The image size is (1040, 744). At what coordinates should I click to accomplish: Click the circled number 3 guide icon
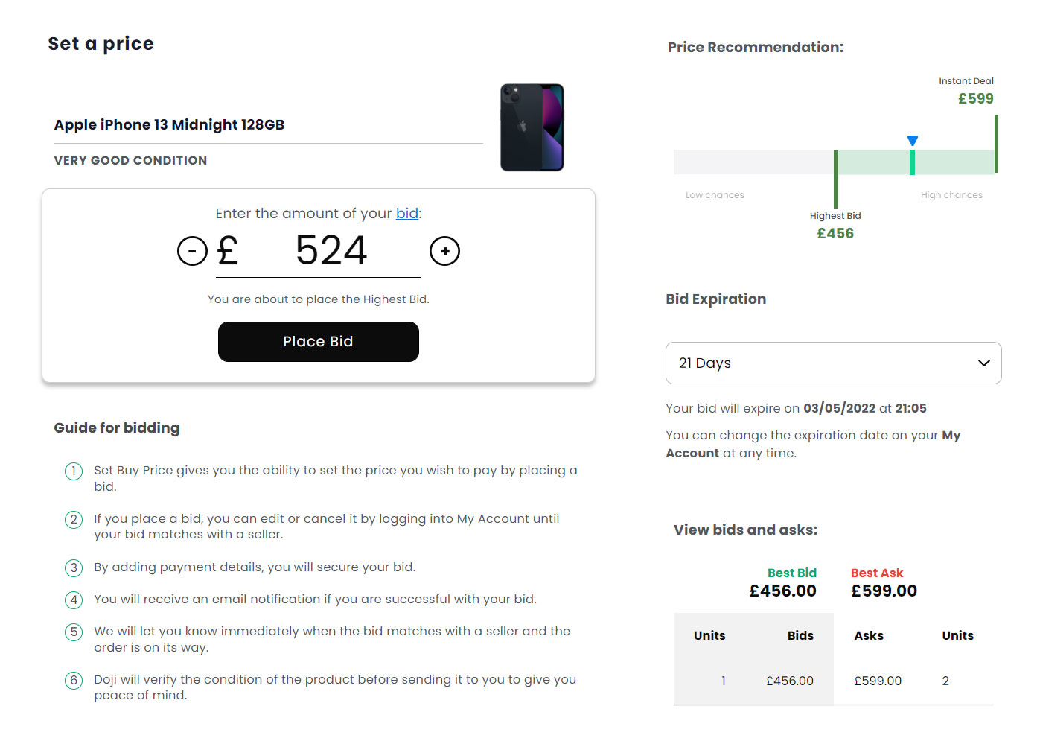click(74, 568)
